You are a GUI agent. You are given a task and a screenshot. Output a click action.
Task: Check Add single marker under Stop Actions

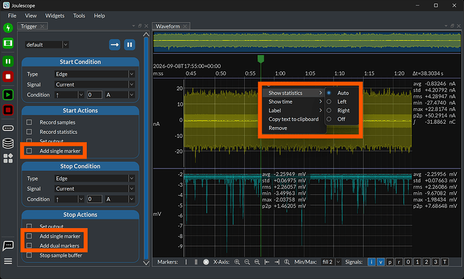click(x=29, y=236)
